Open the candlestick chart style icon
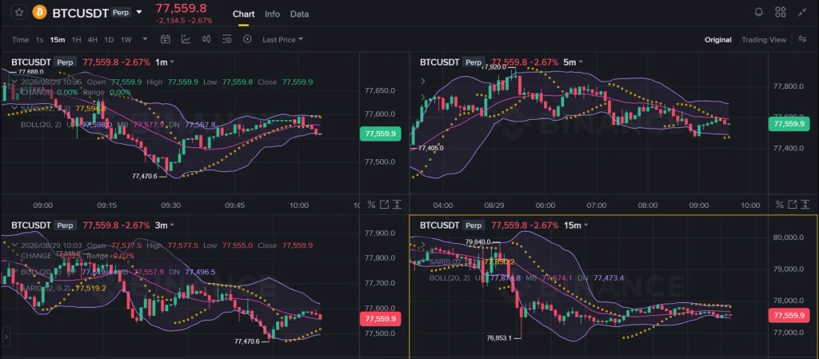 pyautogui.click(x=206, y=39)
